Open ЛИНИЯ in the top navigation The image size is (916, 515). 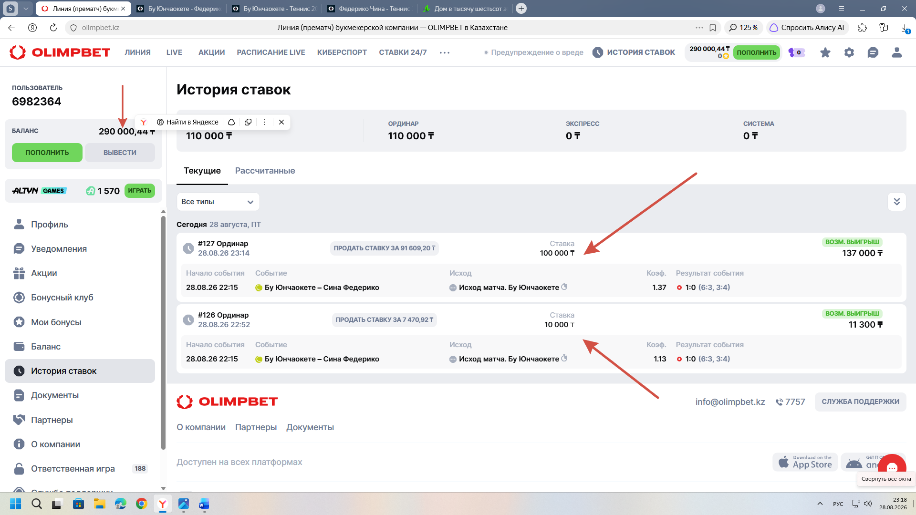tap(137, 52)
